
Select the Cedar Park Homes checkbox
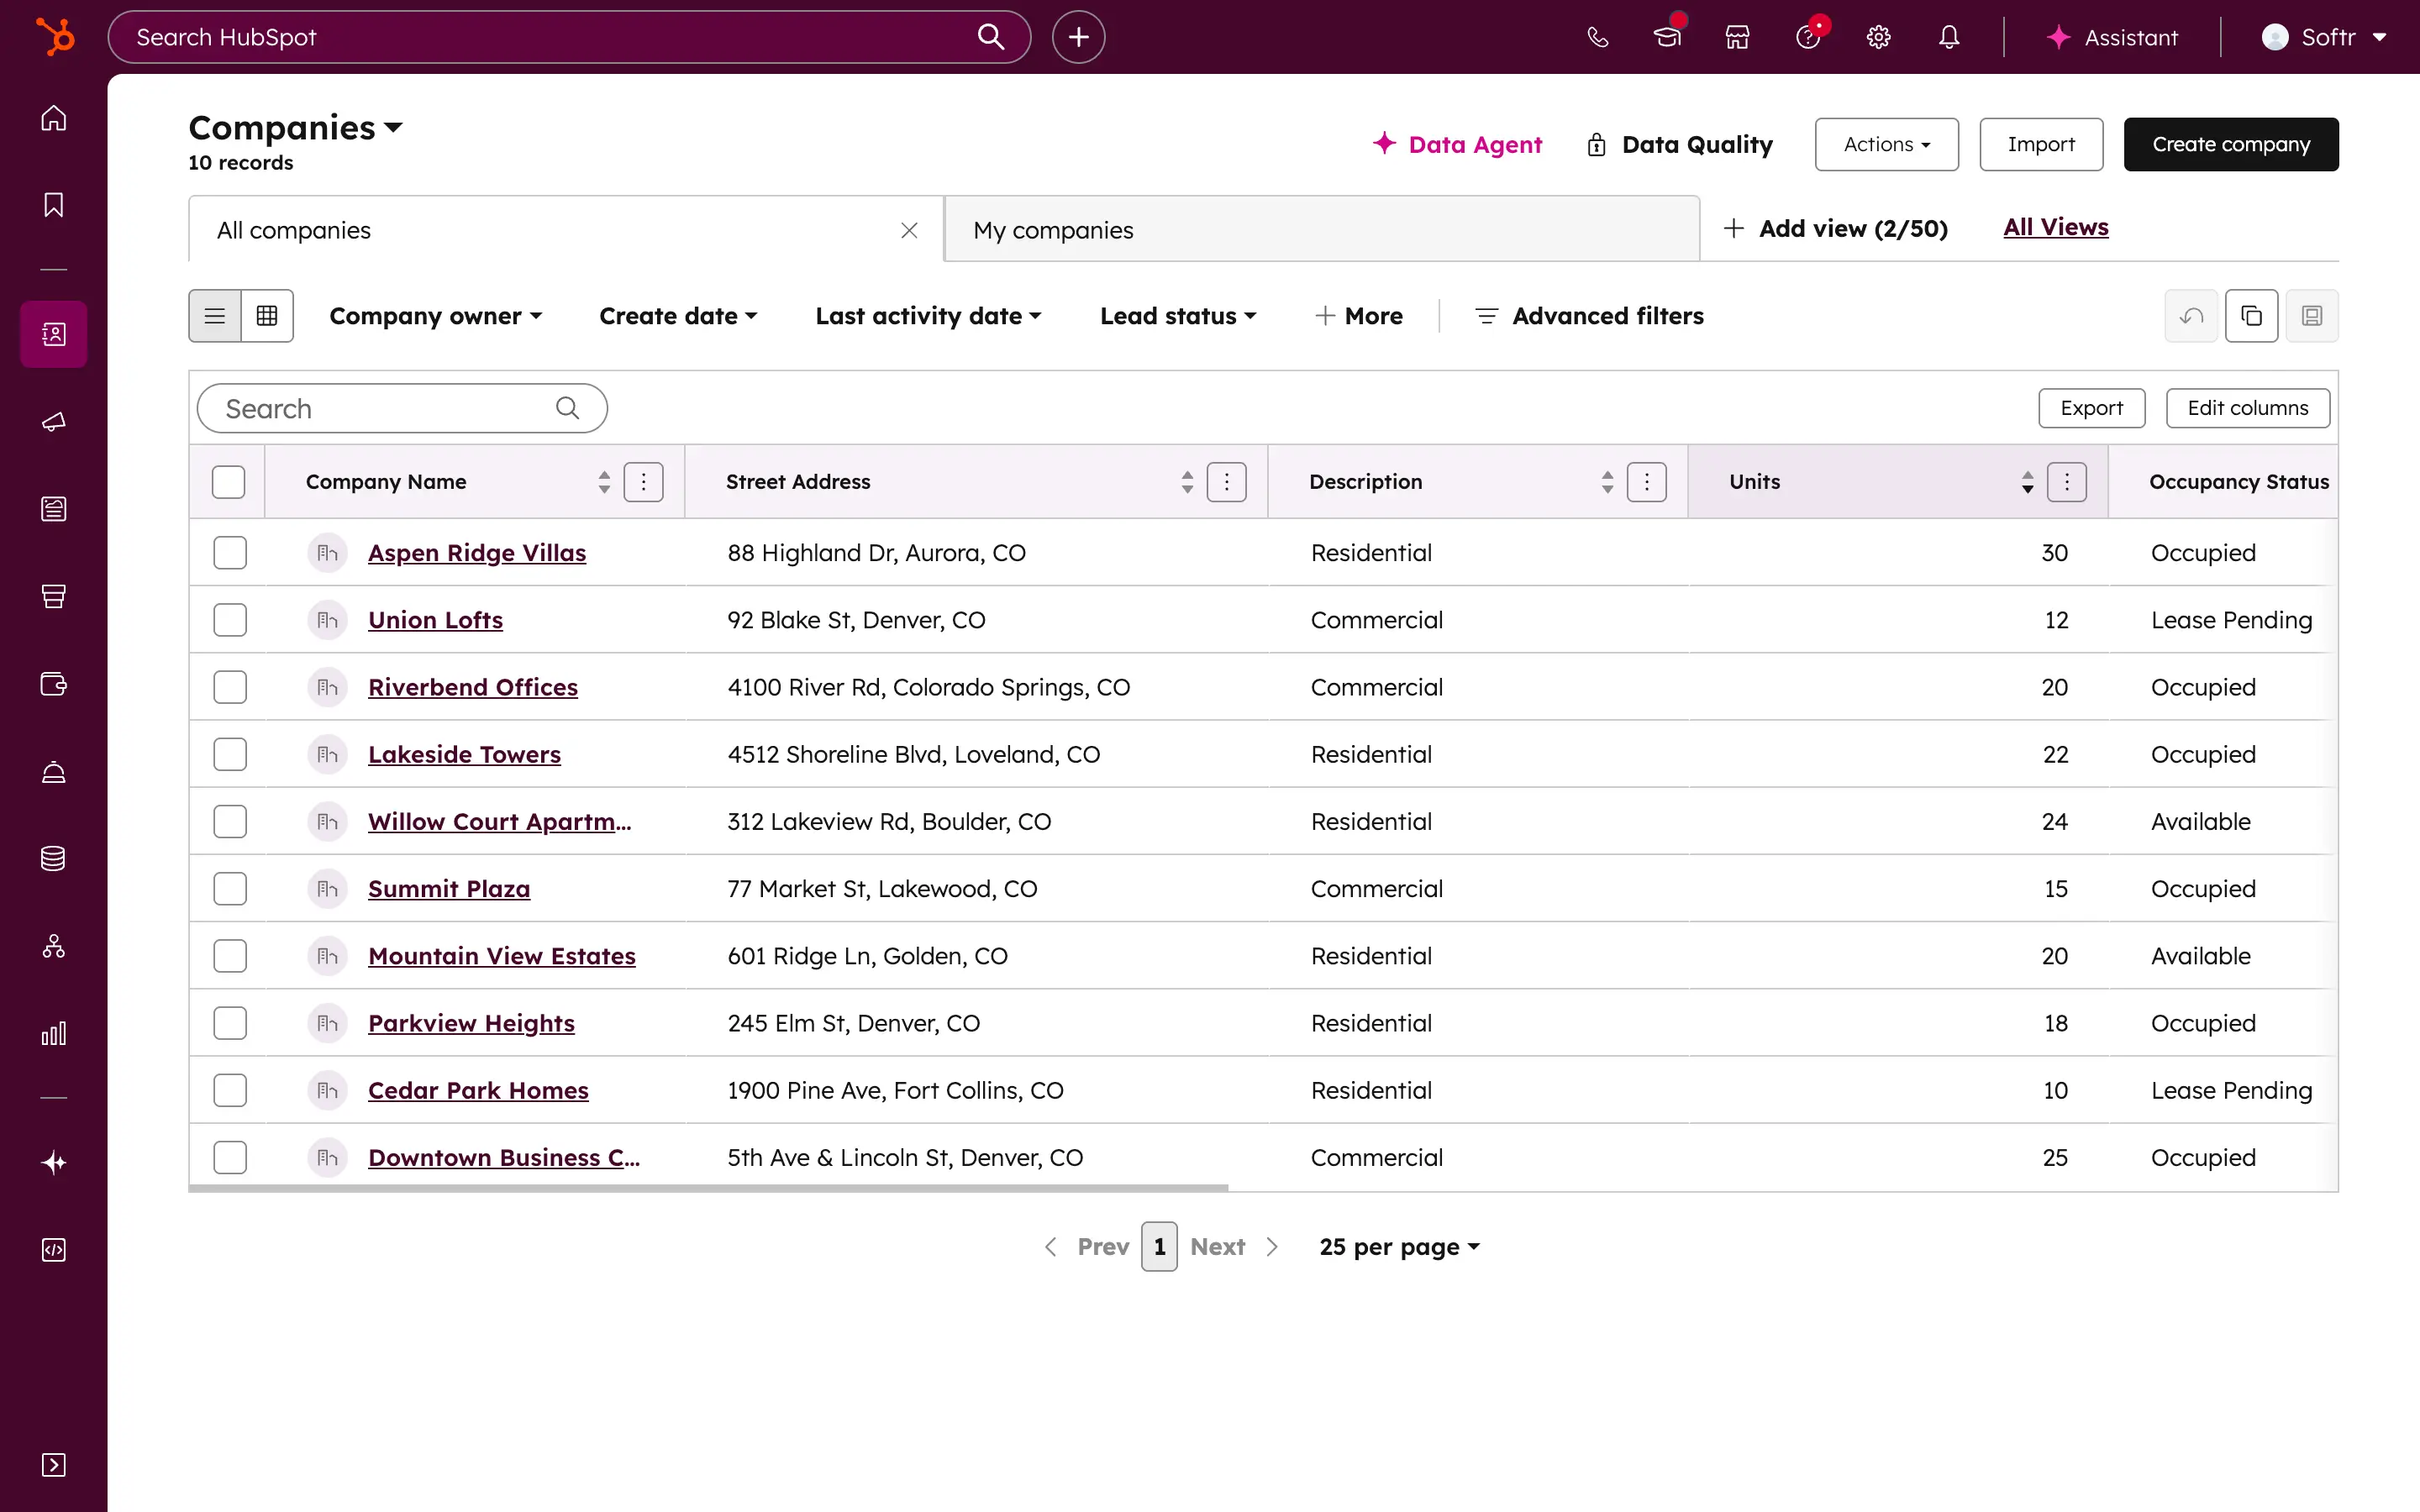click(x=230, y=1090)
